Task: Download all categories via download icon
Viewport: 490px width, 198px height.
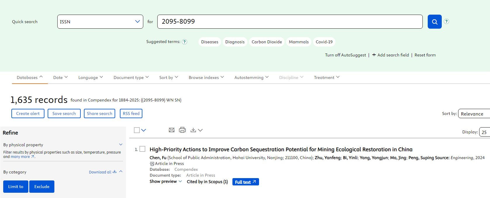Action: tap(115, 172)
